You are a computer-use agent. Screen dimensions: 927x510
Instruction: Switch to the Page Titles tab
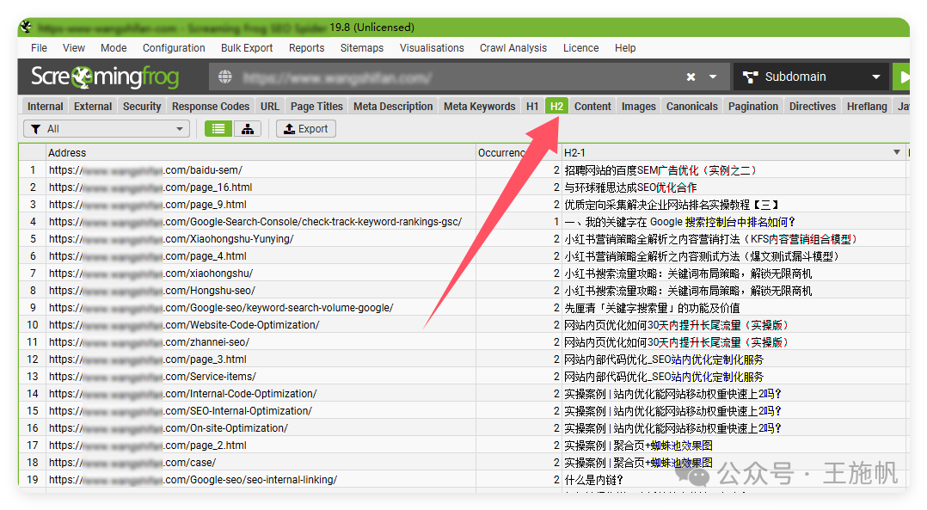coord(316,107)
